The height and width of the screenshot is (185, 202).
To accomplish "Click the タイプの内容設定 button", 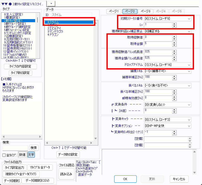I will coord(20,67).
